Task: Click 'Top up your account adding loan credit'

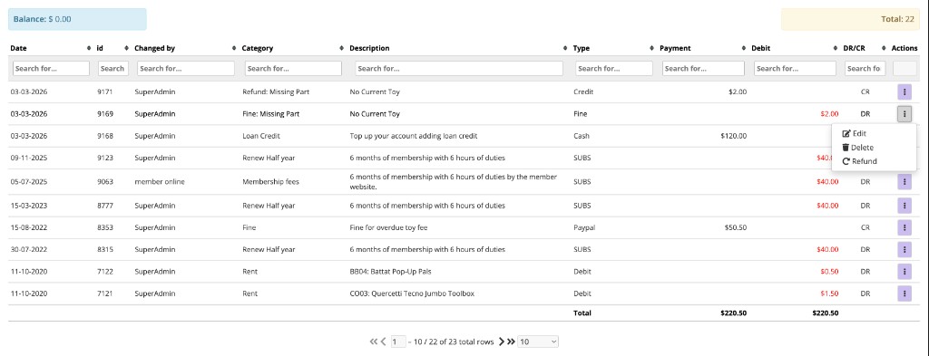Action: click(x=414, y=135)
